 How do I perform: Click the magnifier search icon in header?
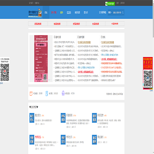click(123, 12)
